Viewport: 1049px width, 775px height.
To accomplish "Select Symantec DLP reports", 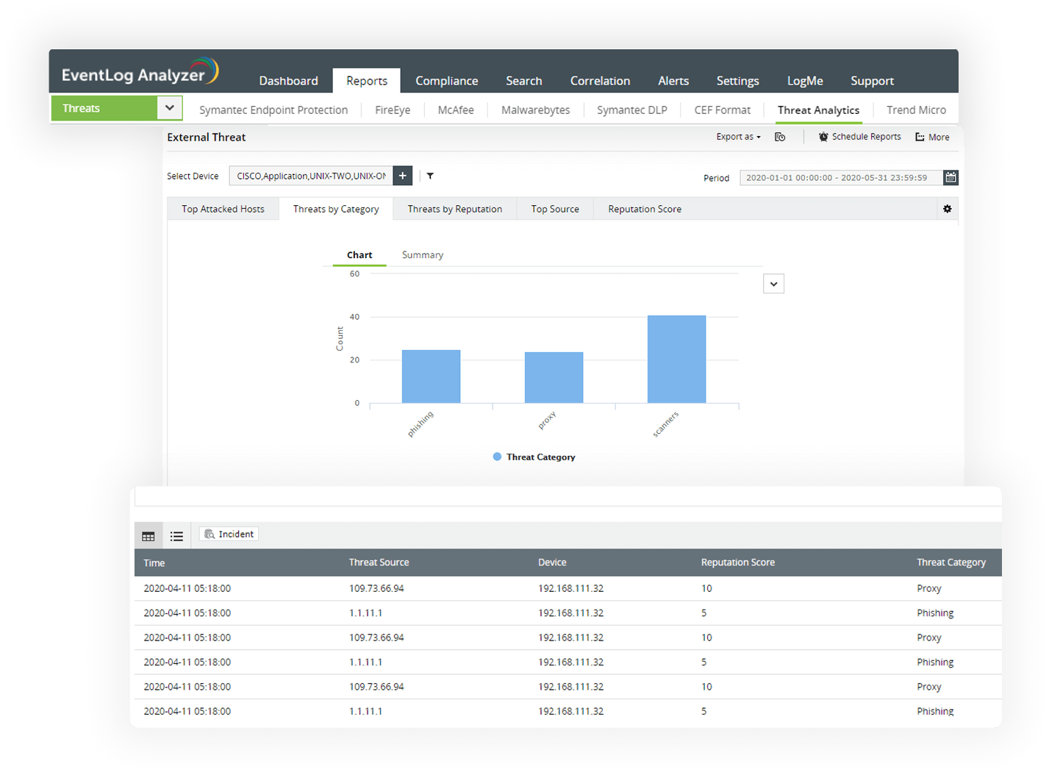I will tap(631, 110).
